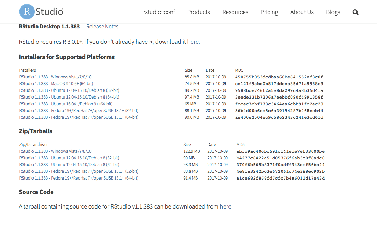Select Resources in the navigation bar
This screenshot has height=234, width=377.
[235, 12]
